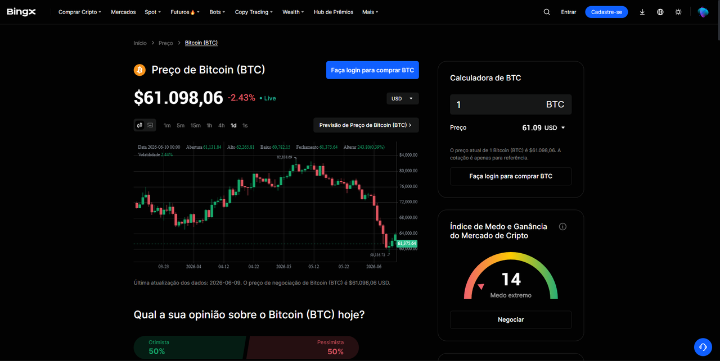Go to Preço breadcrumb
This screenshot has height=361, width=720.
(166, 43)
